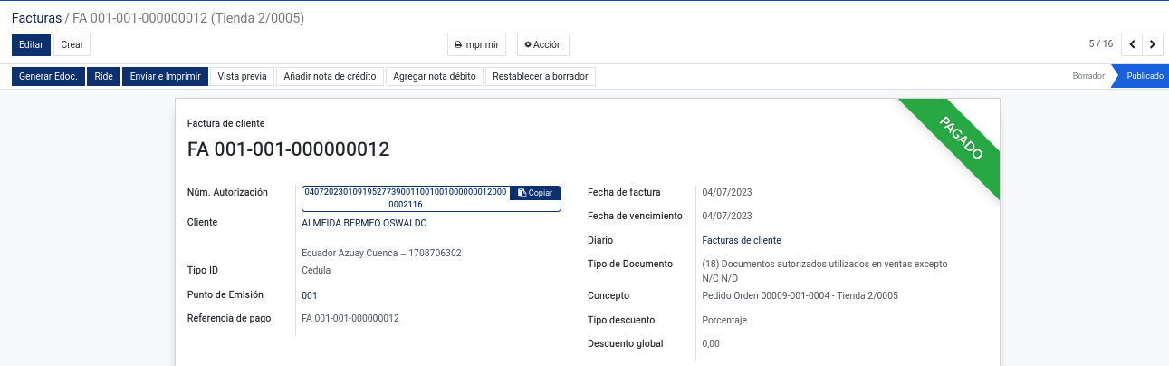
Task: Click the 5 / 16 pager counter
Action: tap(1100, 44)
